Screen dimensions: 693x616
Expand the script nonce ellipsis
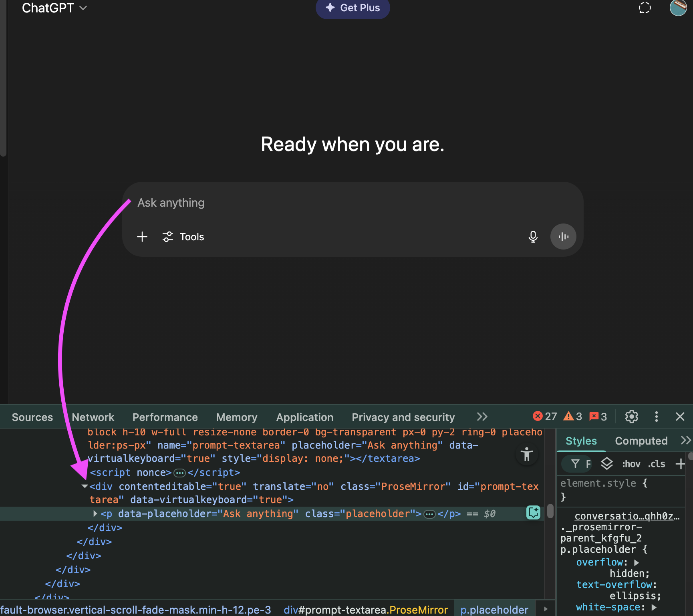[180, 473]
